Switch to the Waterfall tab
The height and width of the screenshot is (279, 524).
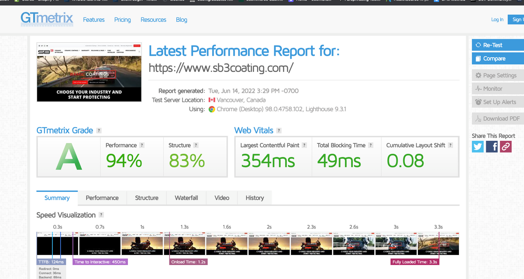[186, 198]
